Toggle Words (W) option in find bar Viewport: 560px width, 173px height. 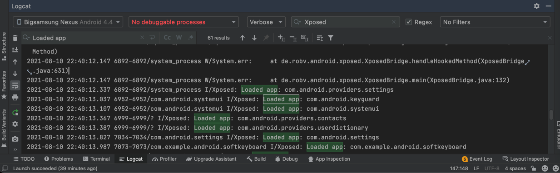(179, 38)
